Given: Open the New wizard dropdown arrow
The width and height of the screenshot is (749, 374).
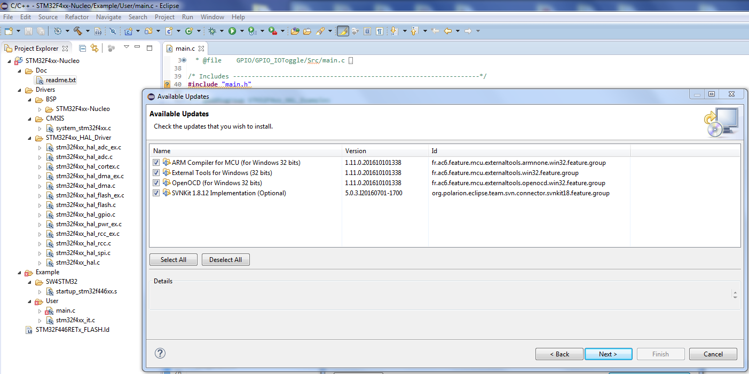Looking at the screenshot, I should point(17,31).
